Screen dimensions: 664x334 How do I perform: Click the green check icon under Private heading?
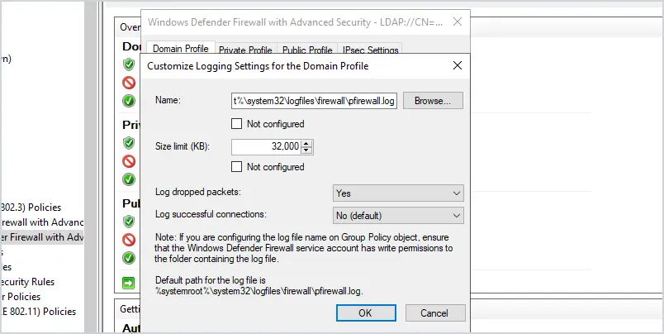click(129, 179)
